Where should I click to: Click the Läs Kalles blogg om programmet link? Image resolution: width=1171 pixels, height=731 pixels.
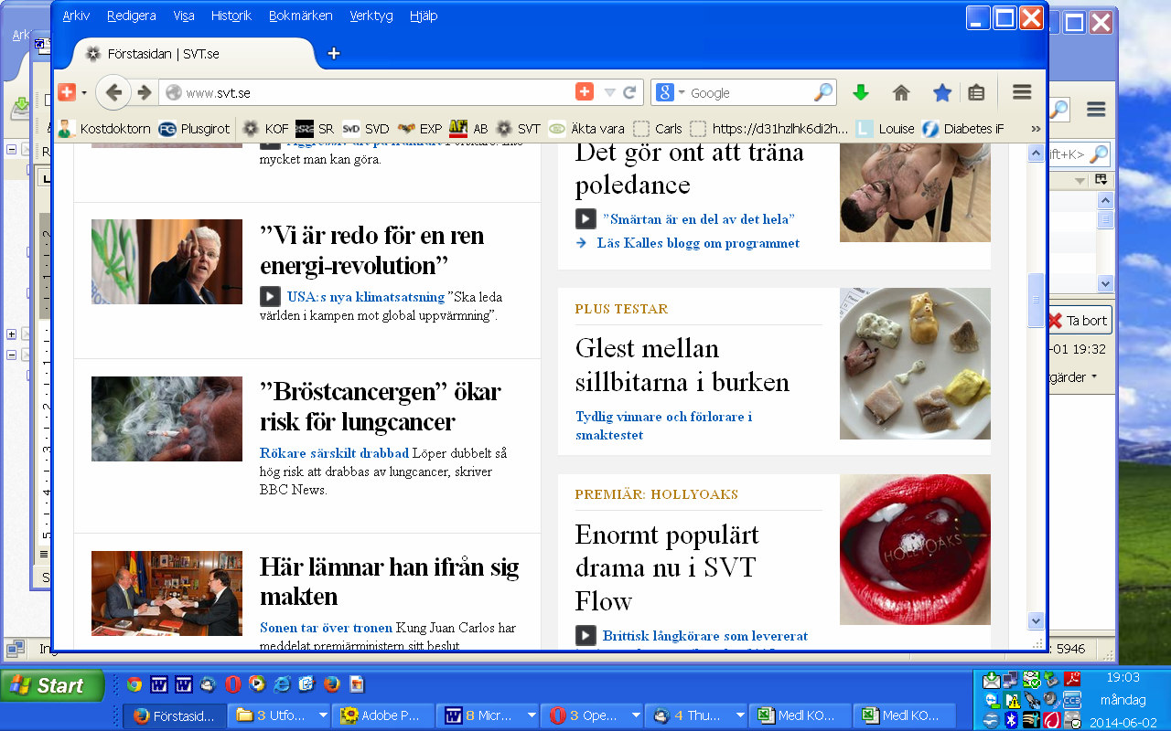[698, 243]
